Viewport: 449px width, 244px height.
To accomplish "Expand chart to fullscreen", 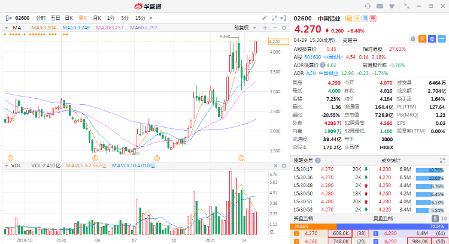I will pos(274,18).
